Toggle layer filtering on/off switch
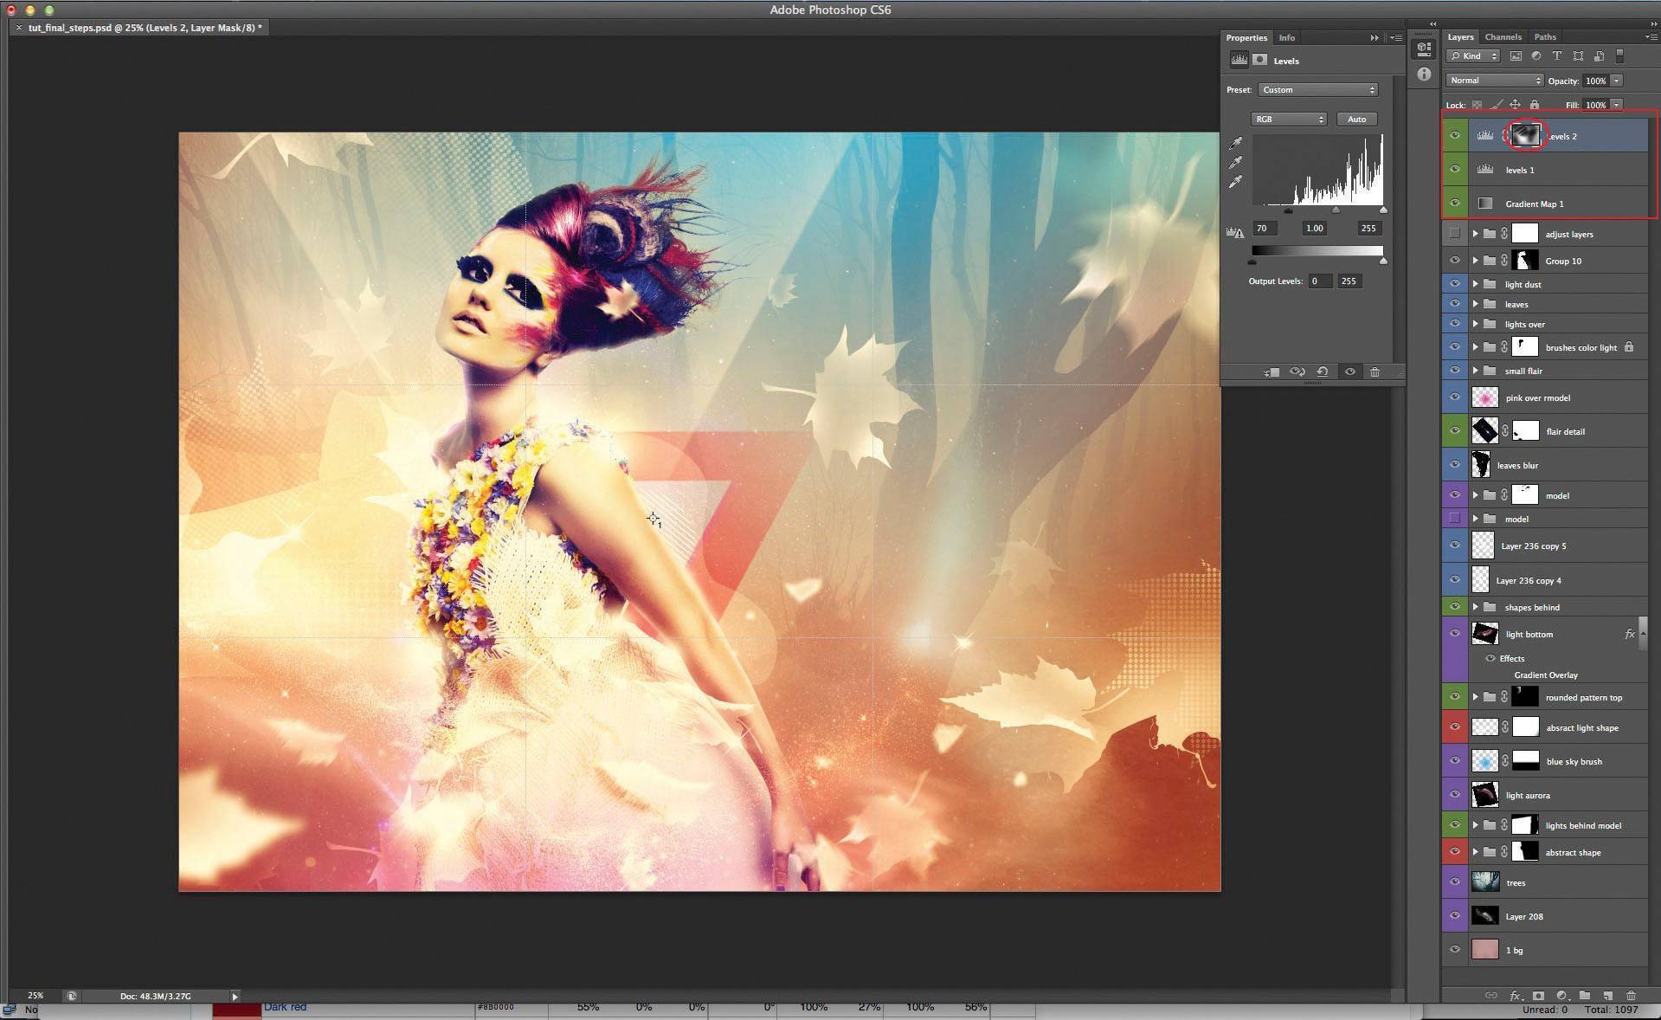This screenshot has height=1020, width=1661. 1619,56
